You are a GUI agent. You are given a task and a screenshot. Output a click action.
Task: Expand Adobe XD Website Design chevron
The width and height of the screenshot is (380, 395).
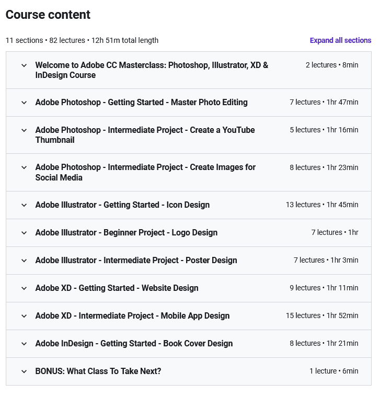(24, 288)
